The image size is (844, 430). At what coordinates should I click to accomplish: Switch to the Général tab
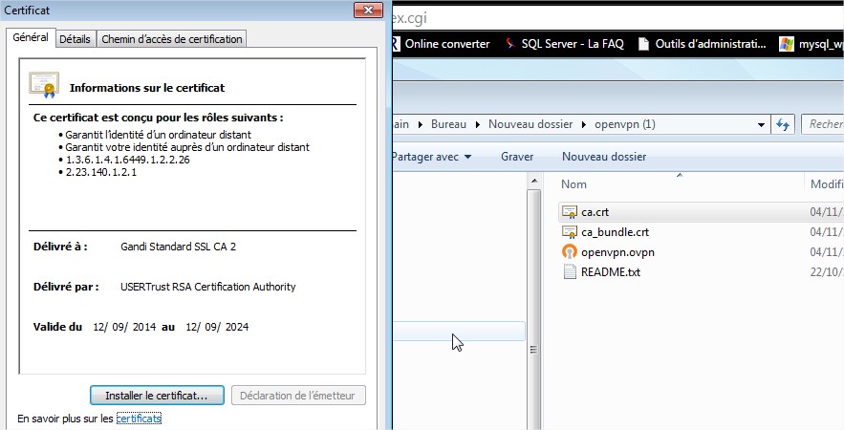[31, 37]
